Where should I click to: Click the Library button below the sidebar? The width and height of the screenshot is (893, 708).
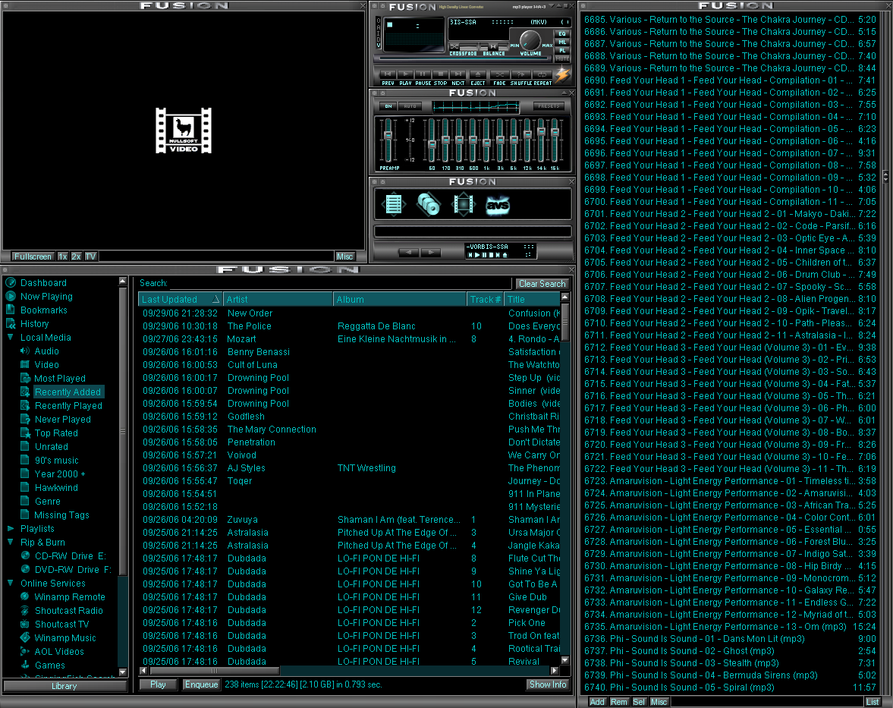coord(64,686)
